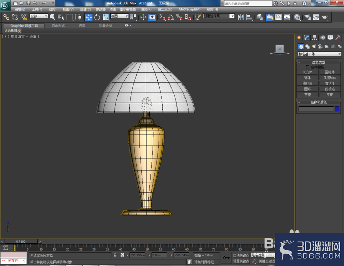The height and width of the screenshot is (266, 344).
Task: Switch to the 自由形式 ribbon tab
Action: click(x=58, y=26)
